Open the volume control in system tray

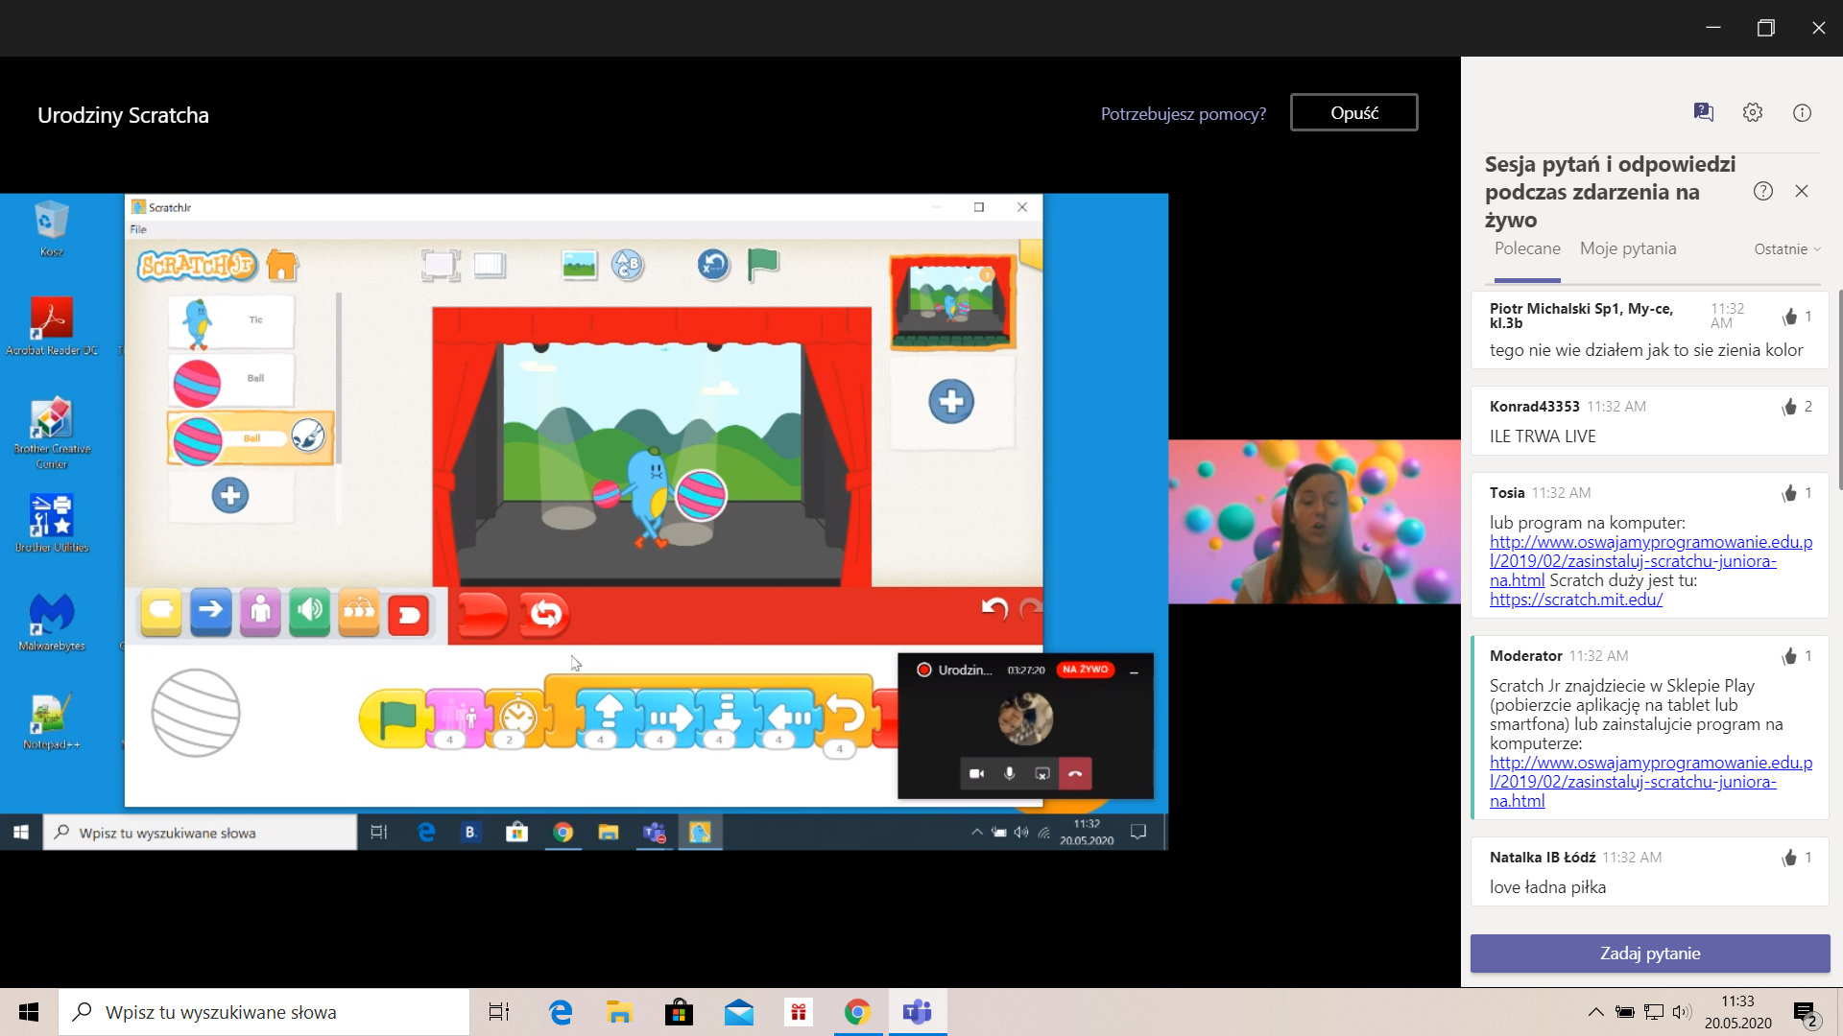[1682, 1012]
